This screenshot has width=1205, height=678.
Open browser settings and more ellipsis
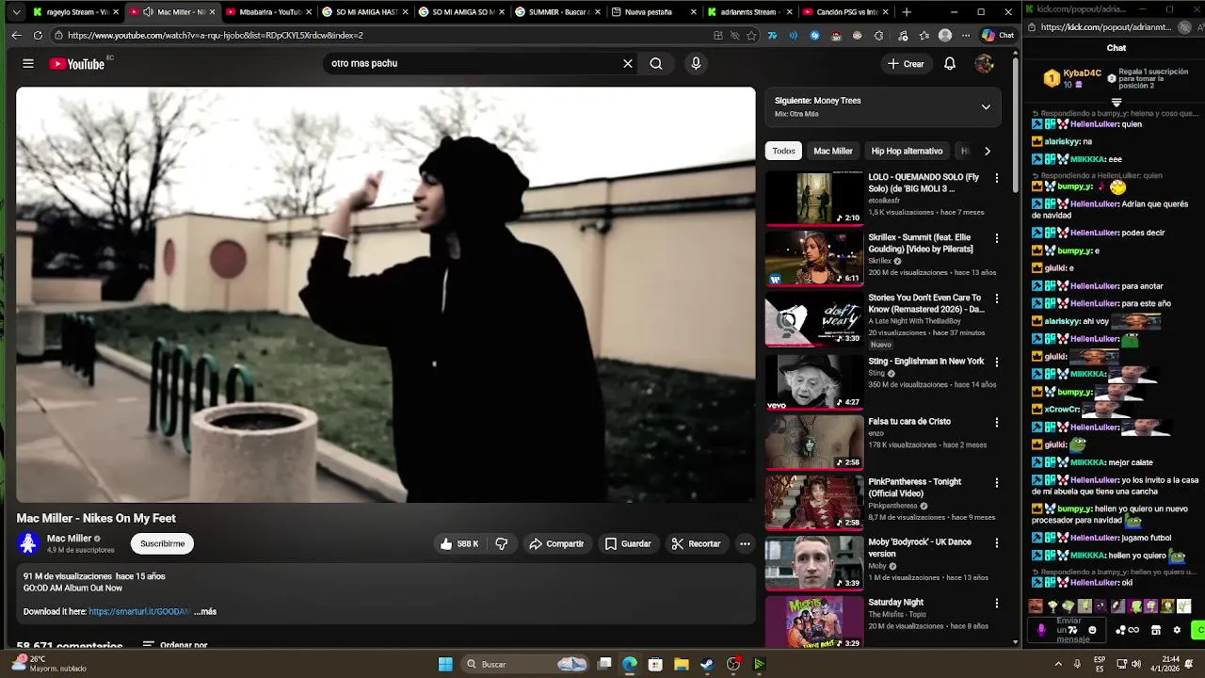click(x=966, y=35)
